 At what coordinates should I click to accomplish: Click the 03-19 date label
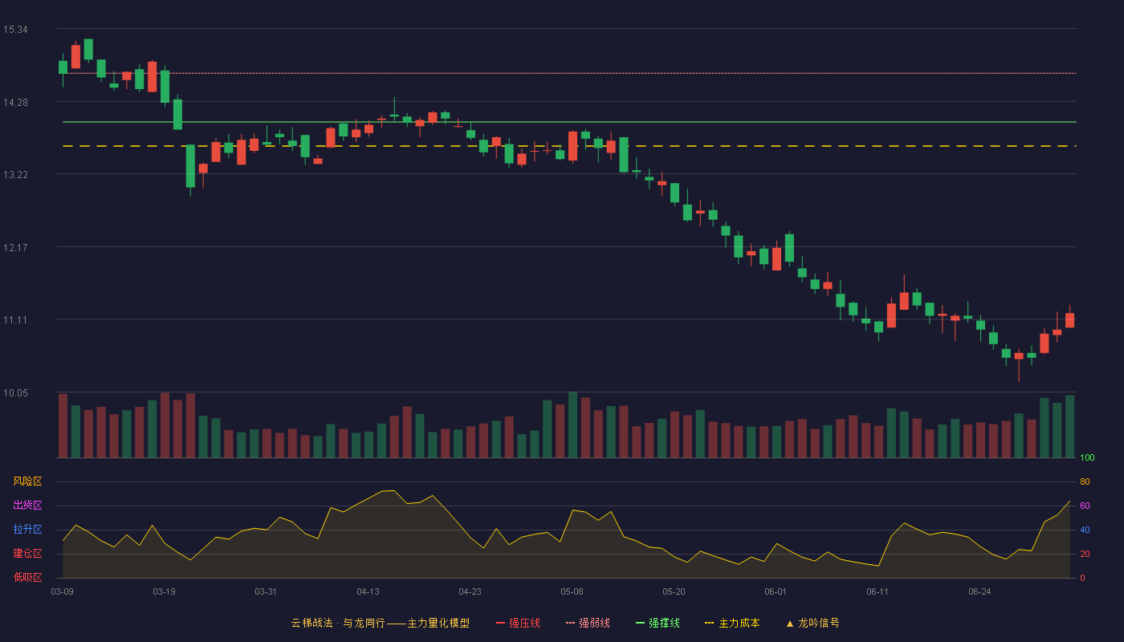(x=164, y=591)
